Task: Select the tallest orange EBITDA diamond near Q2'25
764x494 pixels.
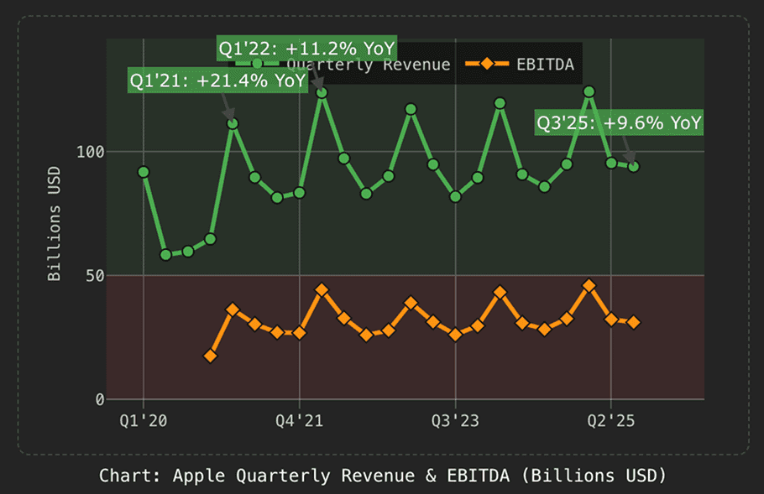Action: click(590, 284)
